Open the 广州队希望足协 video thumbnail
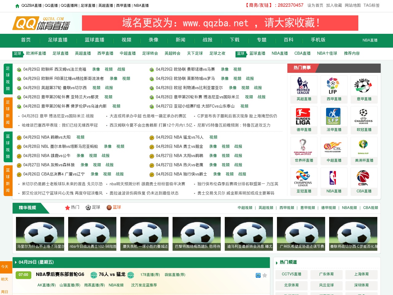Viewport: 393px width, 295px height. 301,234
